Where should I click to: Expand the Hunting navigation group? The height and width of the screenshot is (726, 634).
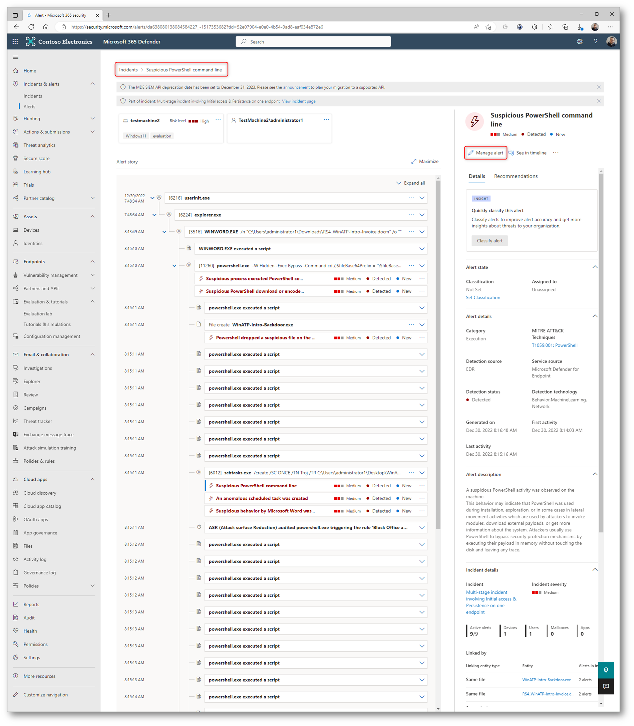pos(93,118)
